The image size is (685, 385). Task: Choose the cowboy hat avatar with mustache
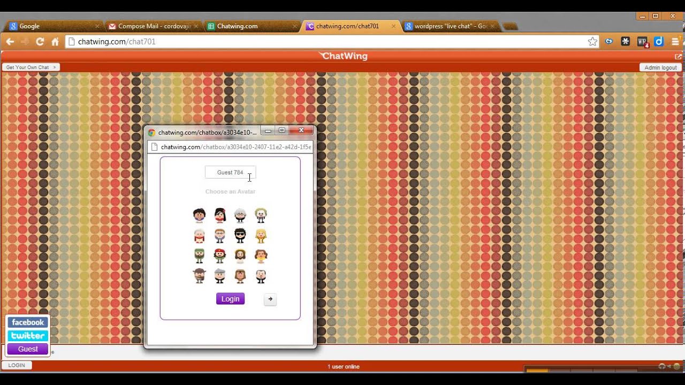click(200, 276)
